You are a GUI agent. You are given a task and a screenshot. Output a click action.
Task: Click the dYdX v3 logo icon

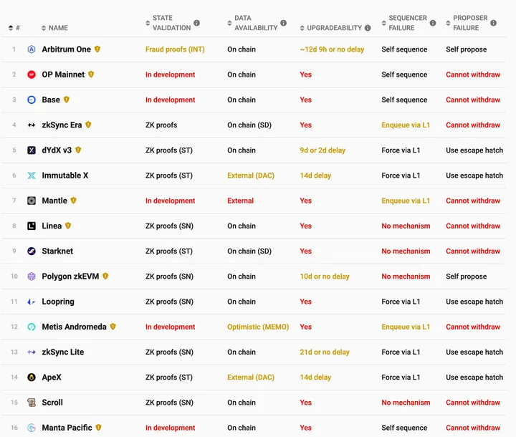click(x=32, y=150)
